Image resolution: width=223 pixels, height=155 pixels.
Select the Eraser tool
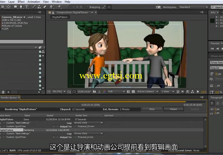tap(45, 7)
